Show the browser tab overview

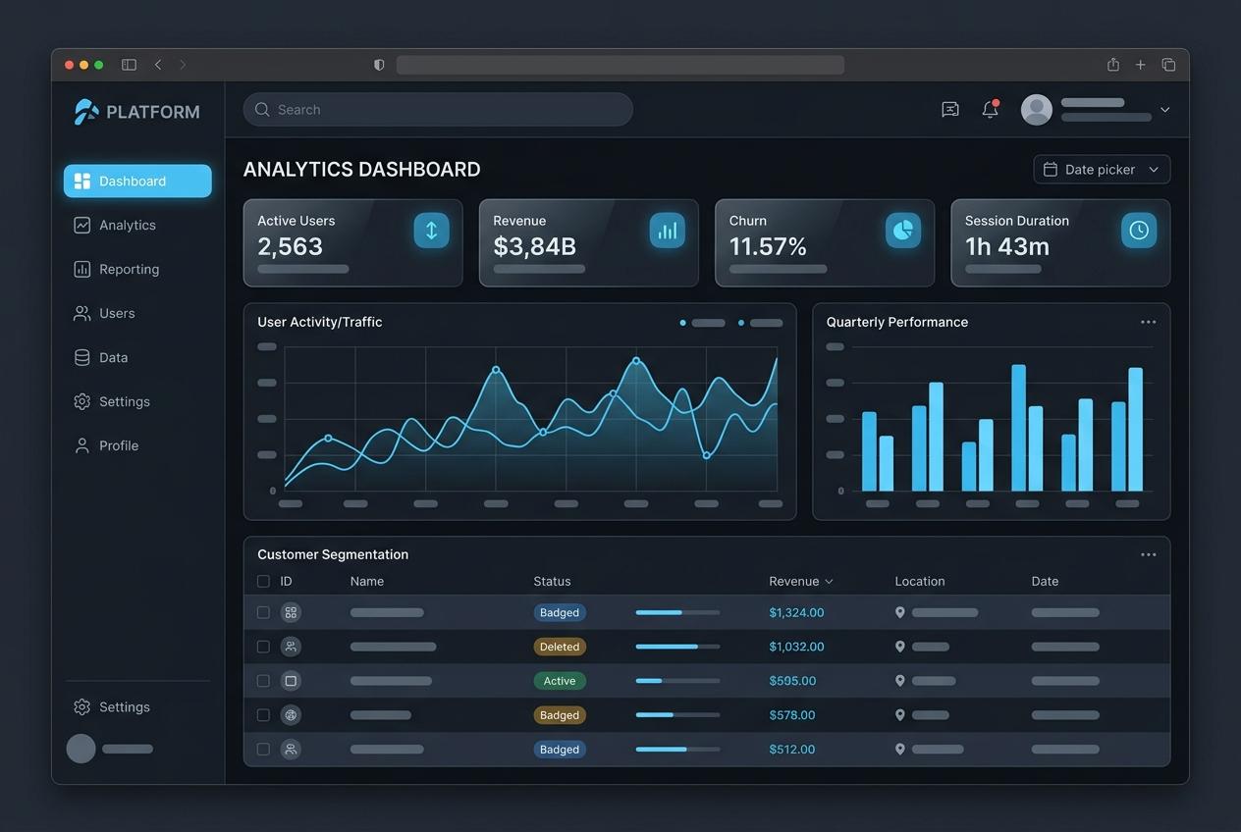click(x=1168, y=65)
